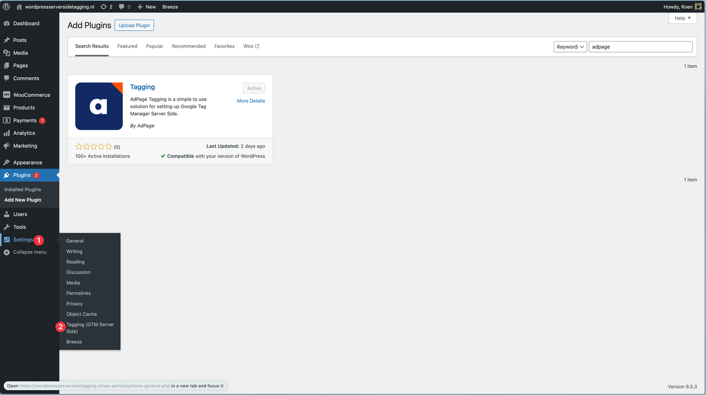706x395 pixels.
Task: Click the plugin search input field
Action: click(640, 47)
